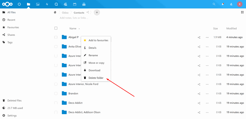Screen dimensions: 246x119
Task: Open the Contacts app icon in header
Action: [65, 4]
